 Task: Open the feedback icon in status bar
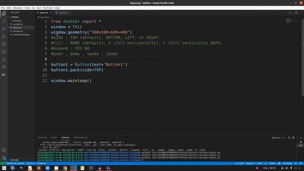point(296,163)
